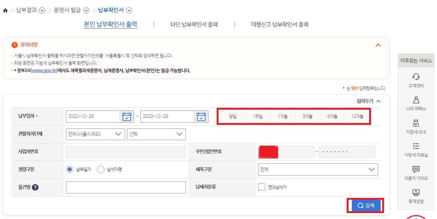Open 지방세 안내 from the sidebar
Screen dimensions: 437x219
pos(416,123)
